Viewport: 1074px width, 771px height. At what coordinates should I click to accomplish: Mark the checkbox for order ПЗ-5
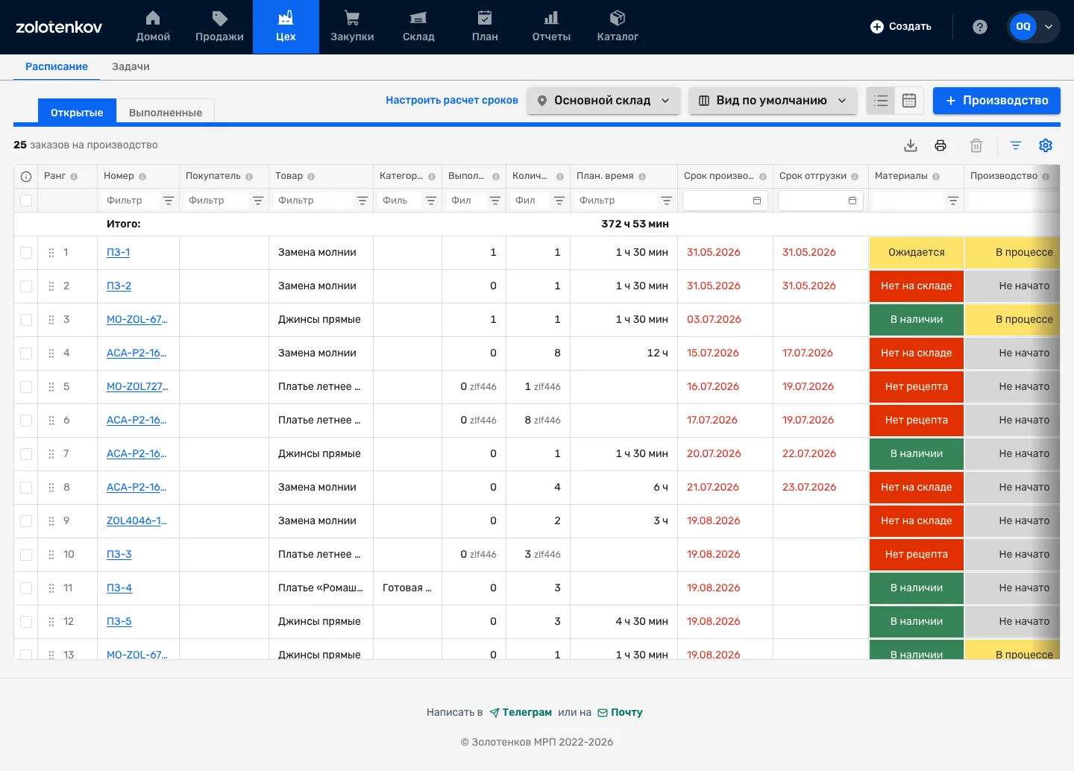26,622
